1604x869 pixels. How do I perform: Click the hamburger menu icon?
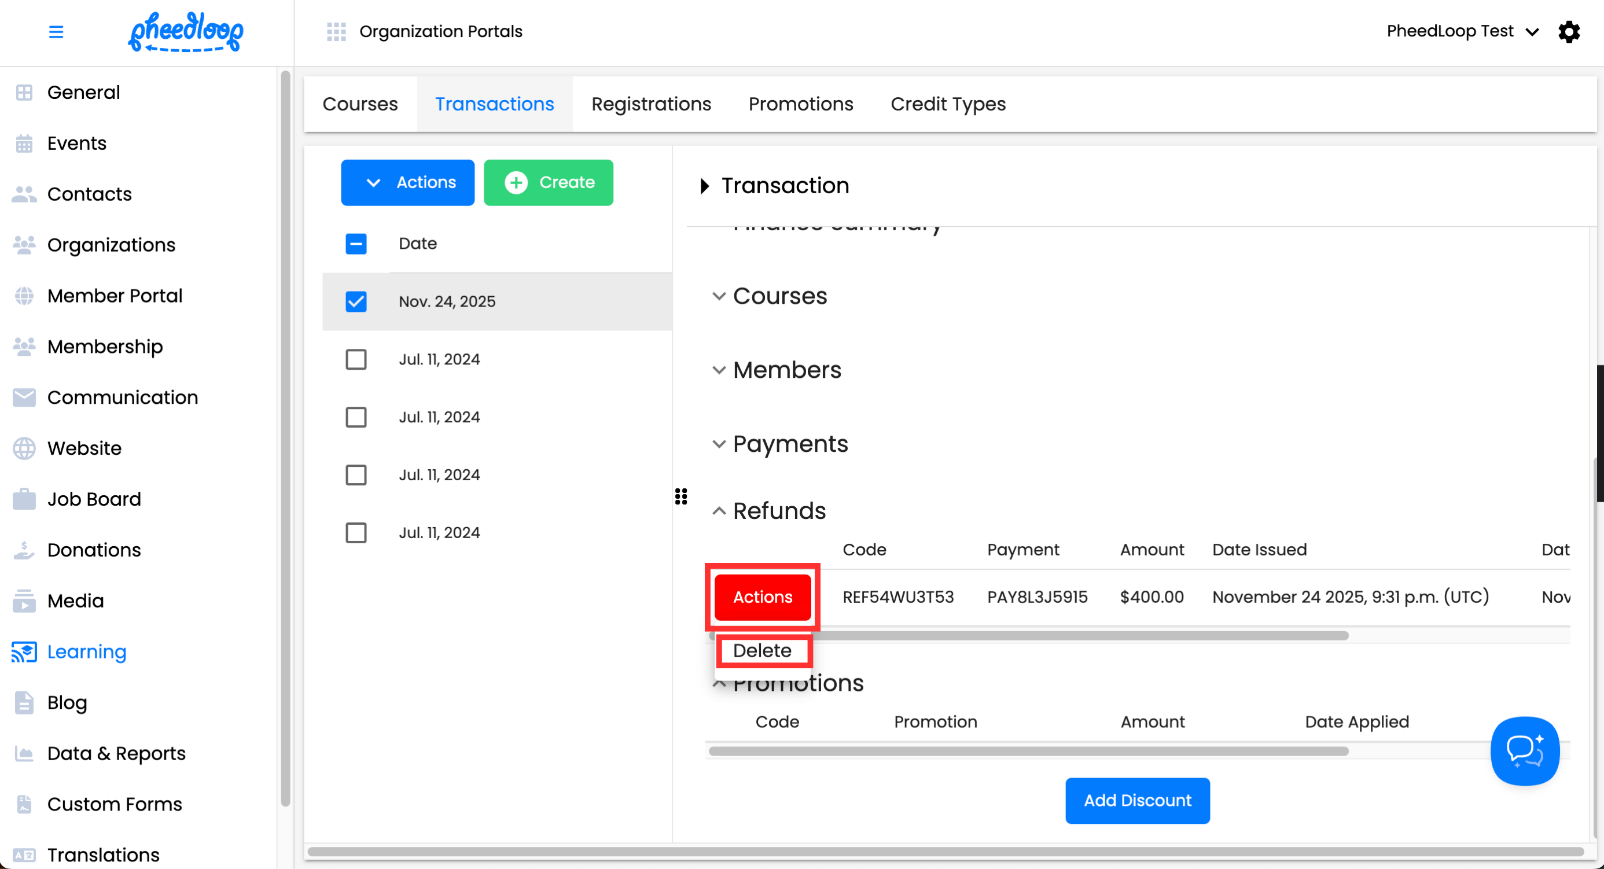[56, 32]
